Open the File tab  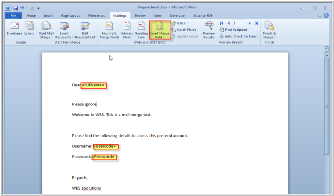tap(13, 16)
